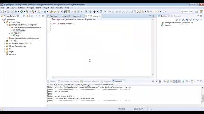The image size is (204, 114).
Task: Toggle Link with Editor in Project Explorer
Action: 27,16
